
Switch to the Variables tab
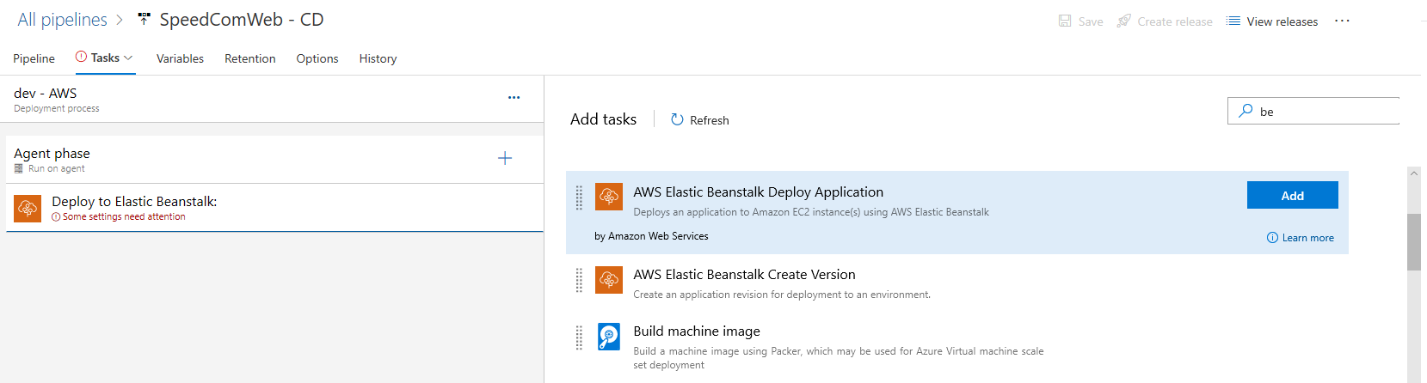pos(180,58)
